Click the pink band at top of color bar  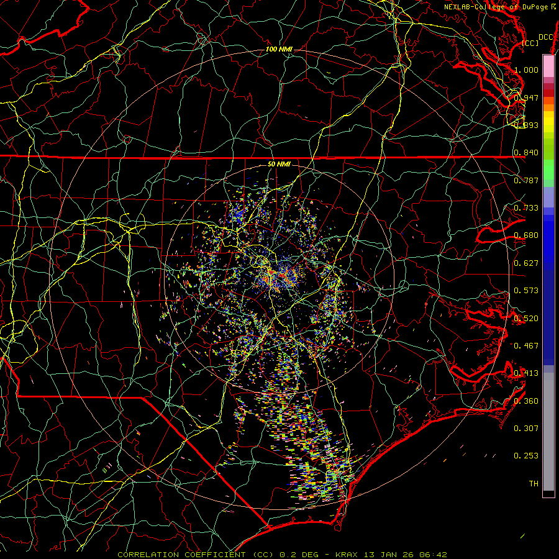pos(548,66)
